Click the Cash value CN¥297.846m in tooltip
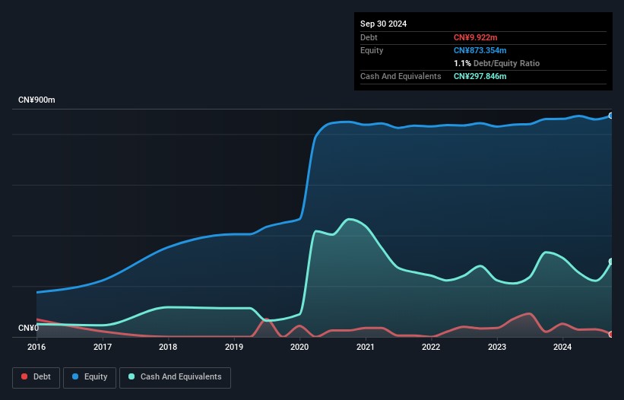The image size is (624, 400). coord(480,76)
